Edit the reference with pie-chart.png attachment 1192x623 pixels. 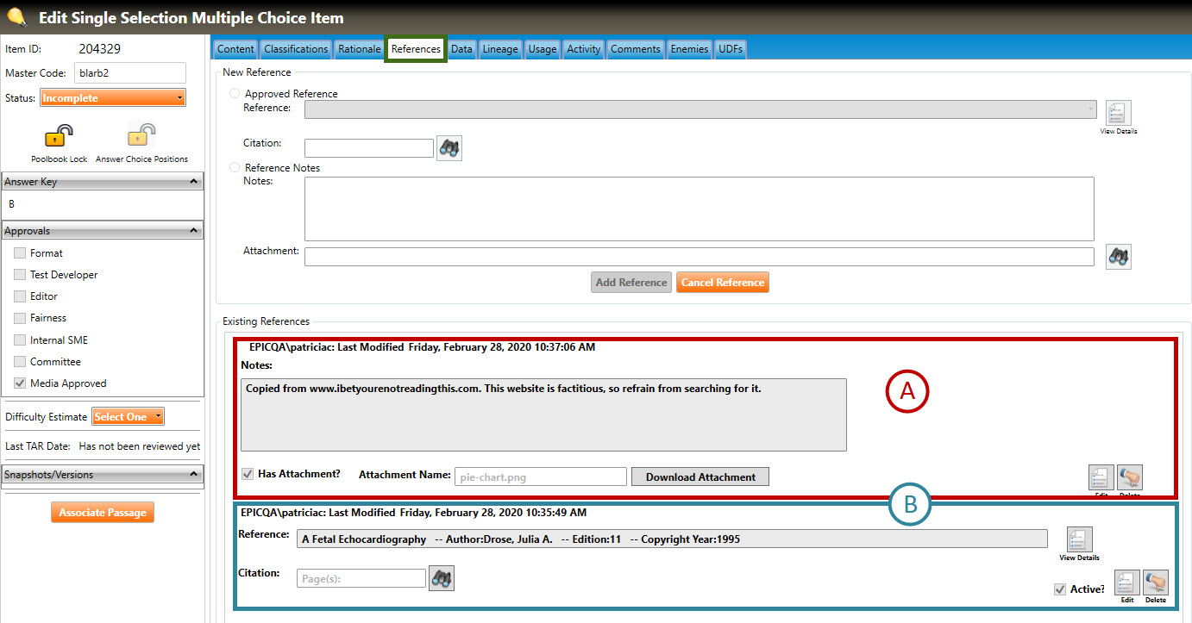click(1101, 477)
